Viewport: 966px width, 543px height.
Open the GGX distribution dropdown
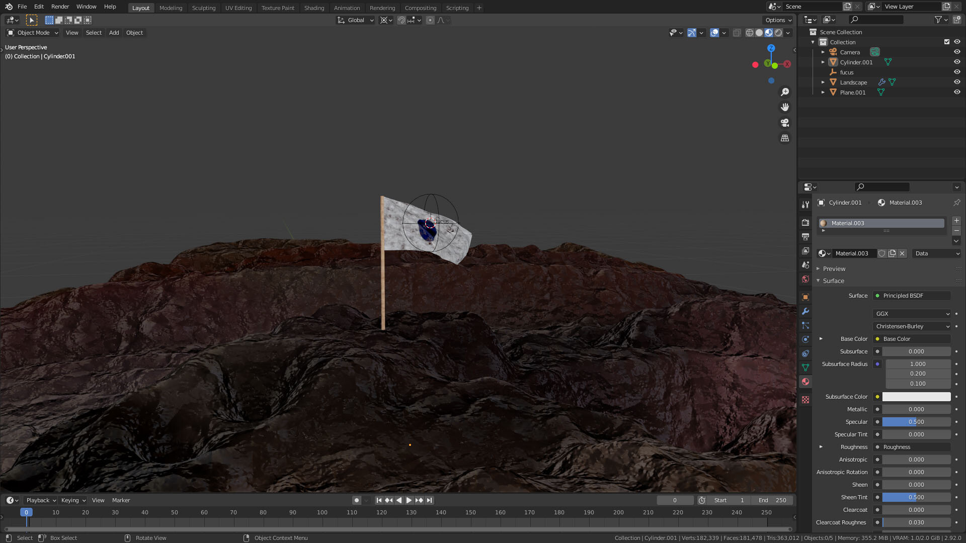[912, 314]
